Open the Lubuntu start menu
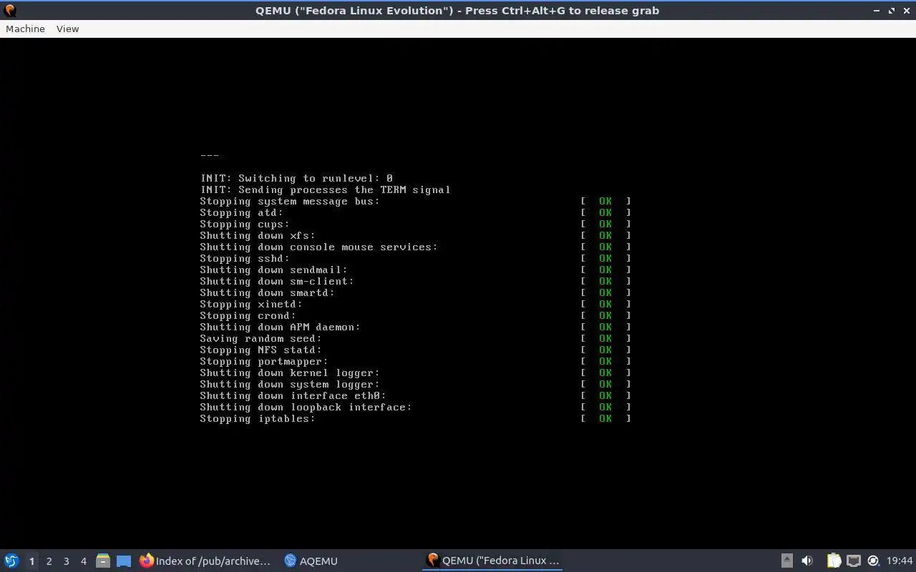The image size is (916, 572). 11,561
